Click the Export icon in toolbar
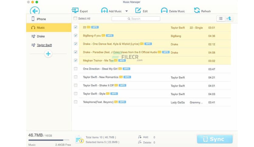The image size is (254, 147). tap(75, 11)
